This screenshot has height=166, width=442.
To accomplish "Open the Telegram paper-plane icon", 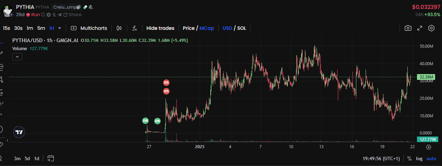I will point(60,14).
